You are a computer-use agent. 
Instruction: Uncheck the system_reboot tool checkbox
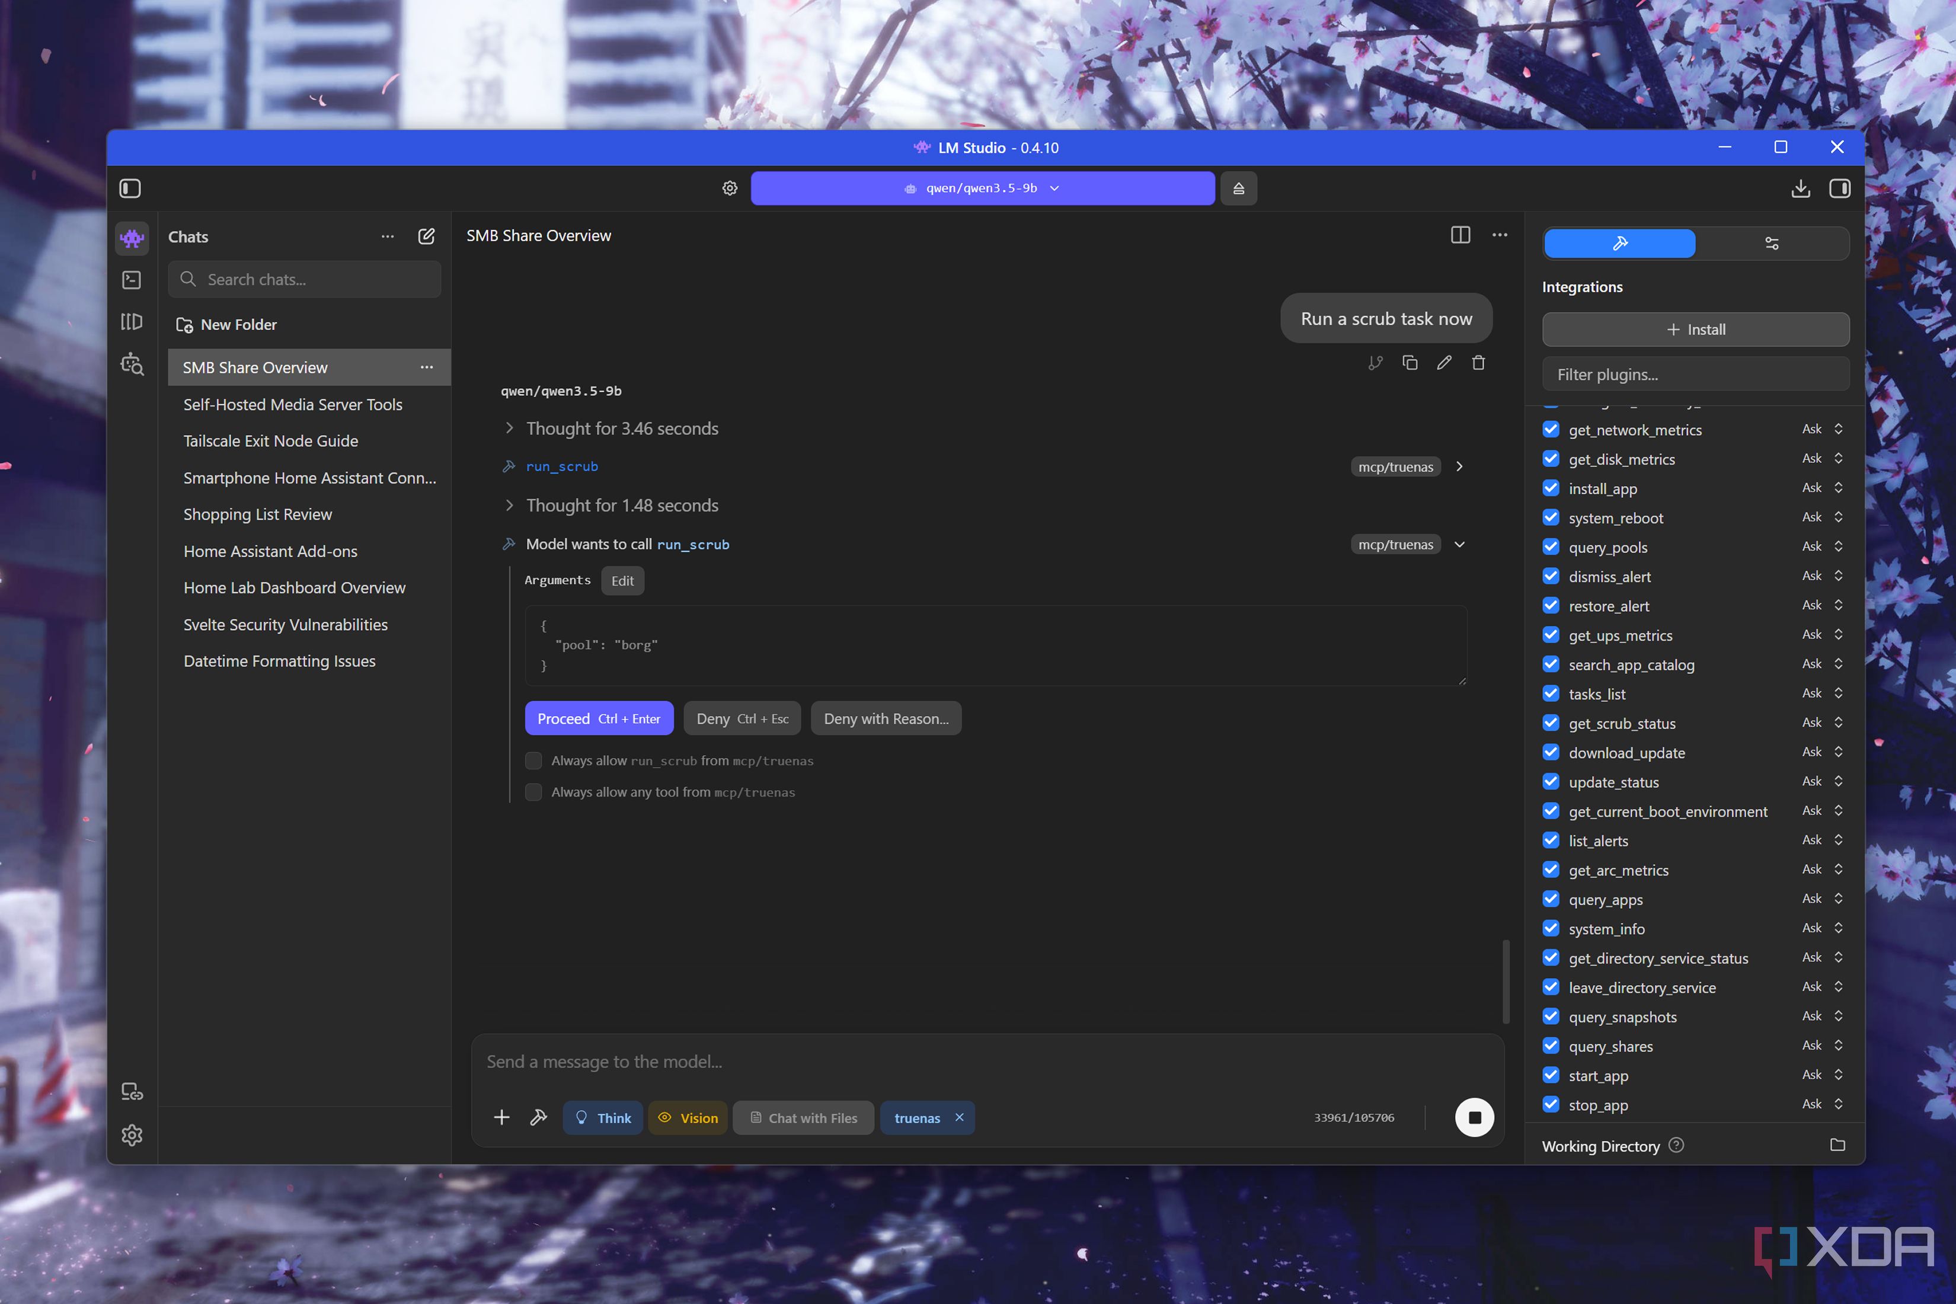pos(1551,517)
